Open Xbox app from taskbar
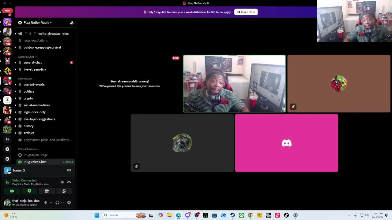Image resolution: width=392 pixels, height=220 pixels. (x=241, y=215)
